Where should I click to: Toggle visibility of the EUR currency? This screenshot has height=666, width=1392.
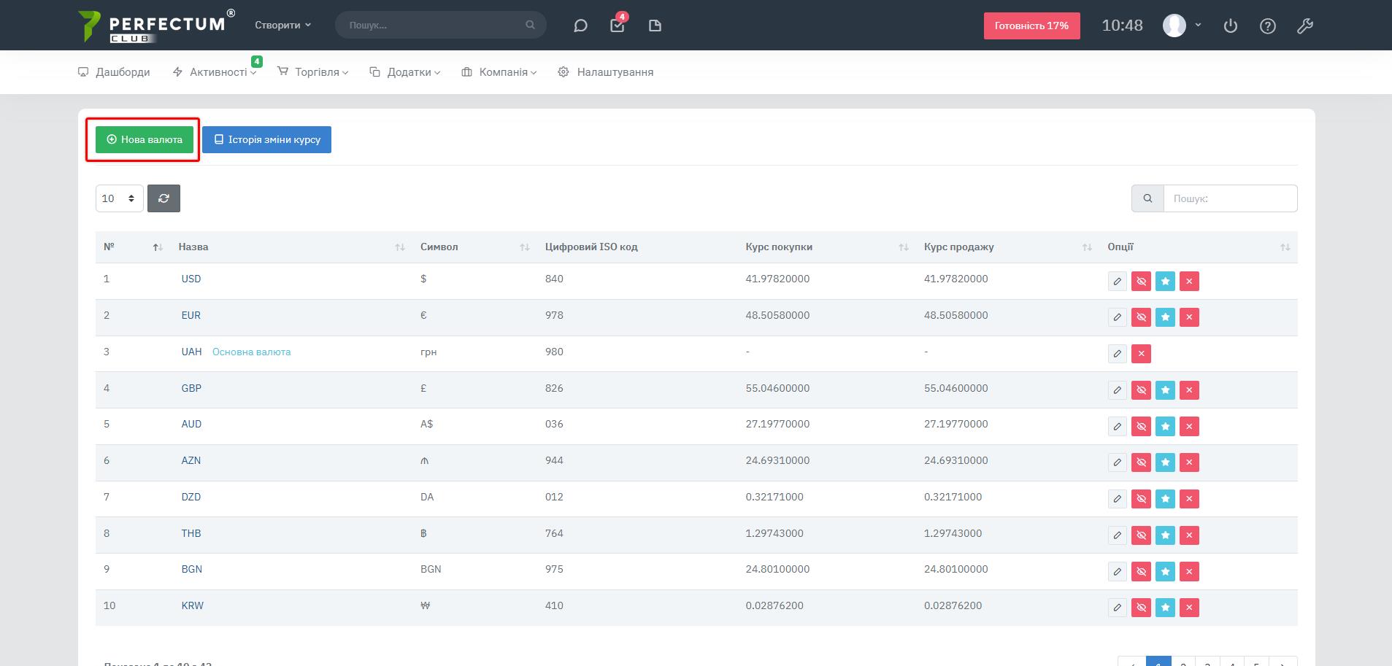click(1141, 317)
